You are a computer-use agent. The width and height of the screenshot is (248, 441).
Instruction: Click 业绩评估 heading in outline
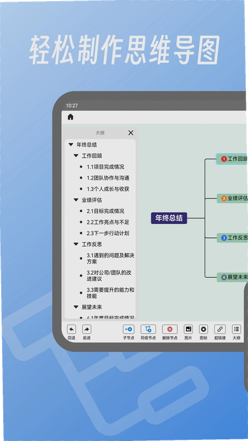click(91, 200)
